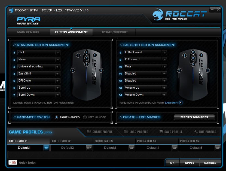This screenshot has width=226, height=171.
Task: Click the Quick help language flag icon
Action: [x=13, y=163]
